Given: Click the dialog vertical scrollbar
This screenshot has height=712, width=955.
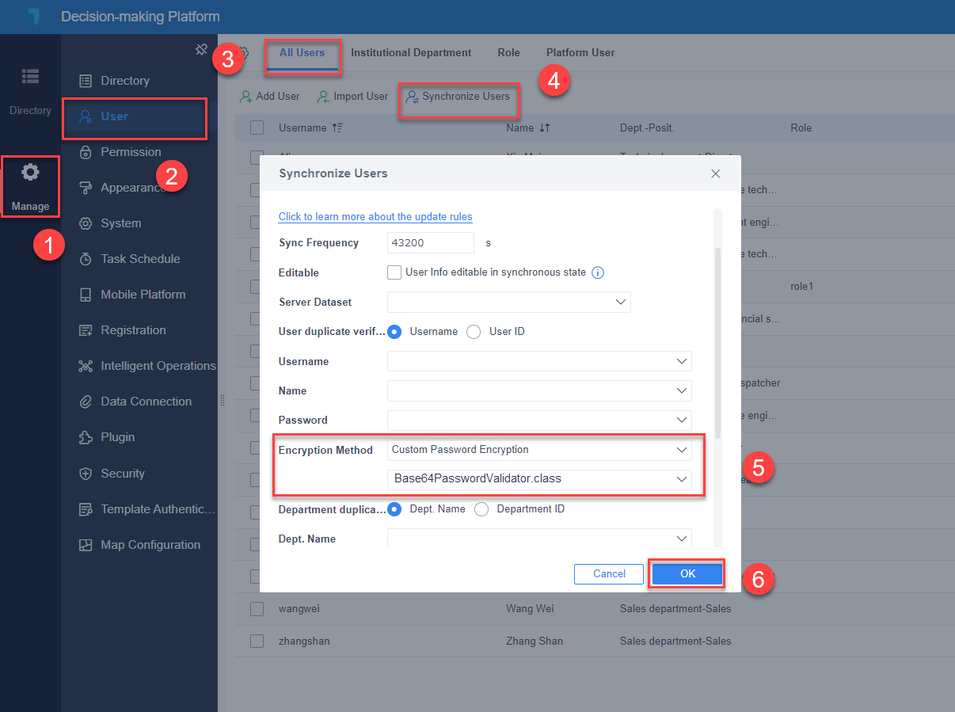Looking at the screenshot, I should click(x=717, y=342).
